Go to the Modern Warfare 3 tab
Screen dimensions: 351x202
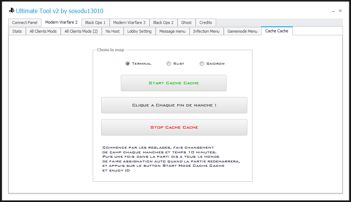pos(129,23)
